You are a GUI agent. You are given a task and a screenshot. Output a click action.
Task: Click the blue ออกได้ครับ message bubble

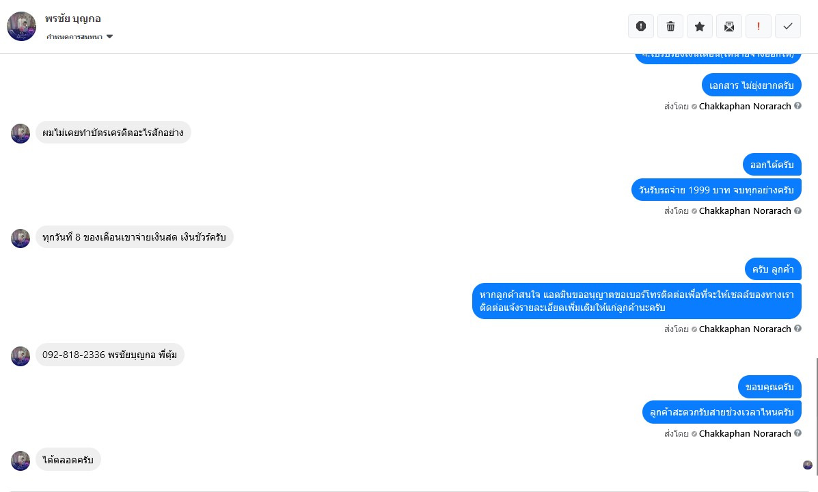(x=772, y=165)
